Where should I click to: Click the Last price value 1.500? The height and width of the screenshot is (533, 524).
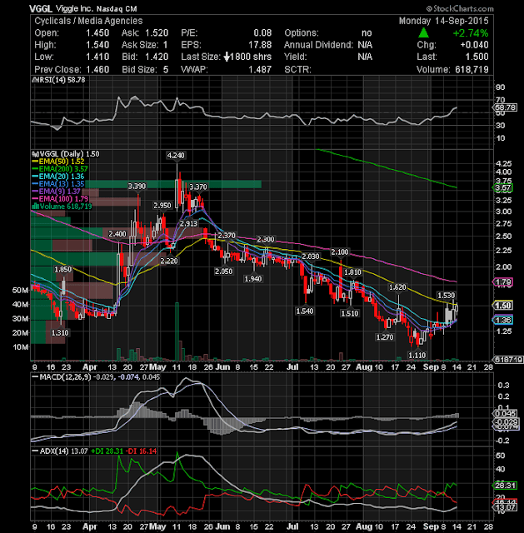tap(477, 57)
